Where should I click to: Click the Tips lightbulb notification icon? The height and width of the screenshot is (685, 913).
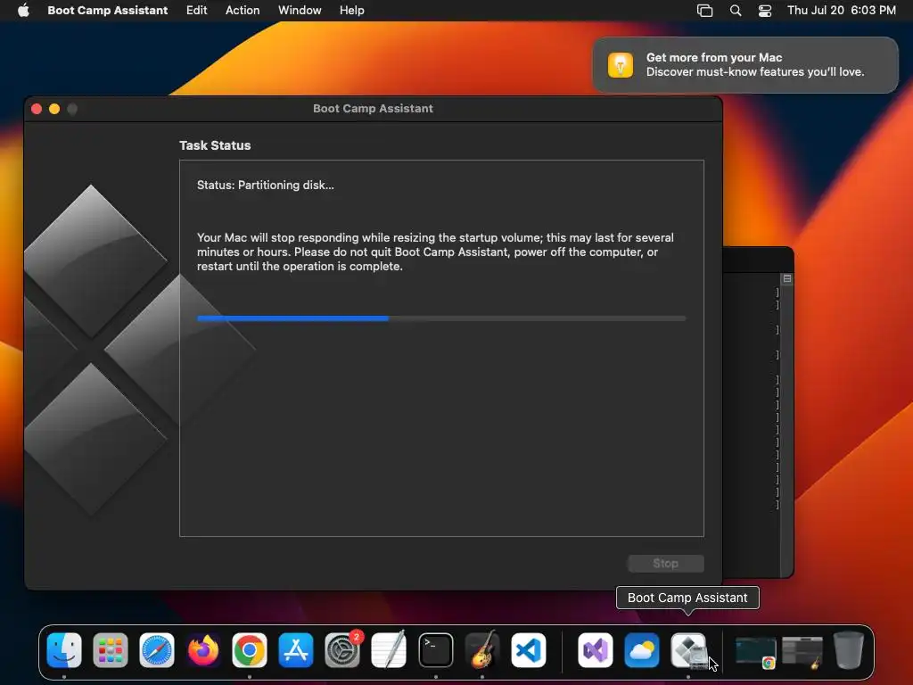click(621, 64)
